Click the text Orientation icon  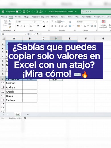62,22
